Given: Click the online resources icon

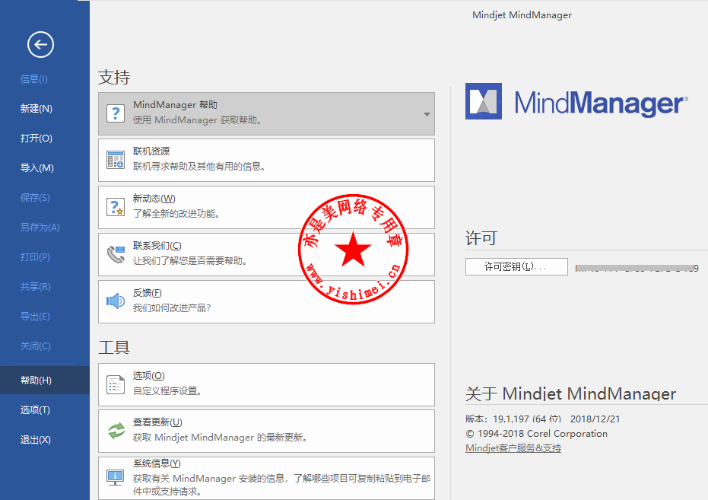Looking at the screenshot, I should click(x=116, y=160).
